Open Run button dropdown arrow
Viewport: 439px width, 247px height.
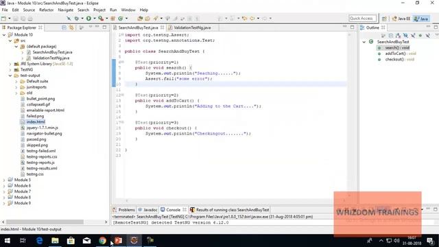95,19
